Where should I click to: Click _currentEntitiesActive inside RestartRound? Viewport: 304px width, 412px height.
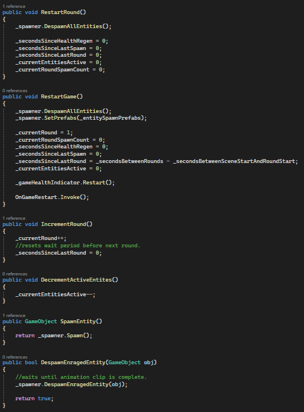(51, 62)
